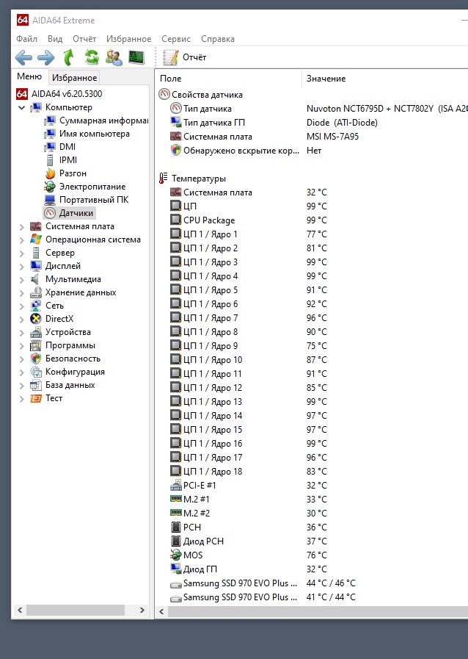Click the Отчёт report toolbar button
The image size is (468, 659).
click(x=185, y=57)
